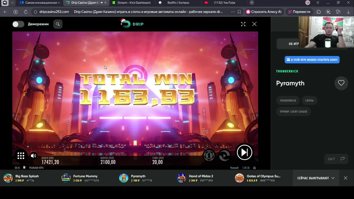
Task: Close the game overlay with X
Action: coord(254,24)
